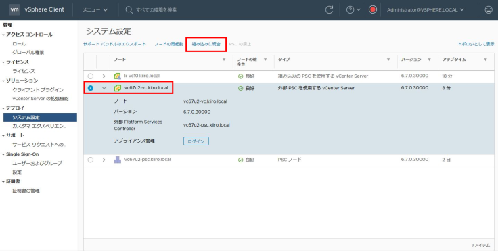
Task: Click トポロジとして表示 link
Action: pos(476,44)
